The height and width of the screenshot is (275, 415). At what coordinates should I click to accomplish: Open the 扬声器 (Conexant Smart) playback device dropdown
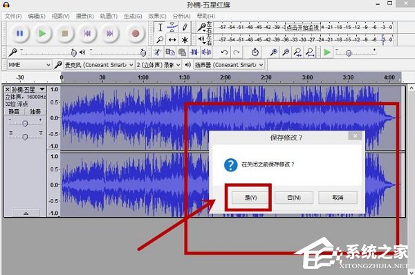[229, 65]
